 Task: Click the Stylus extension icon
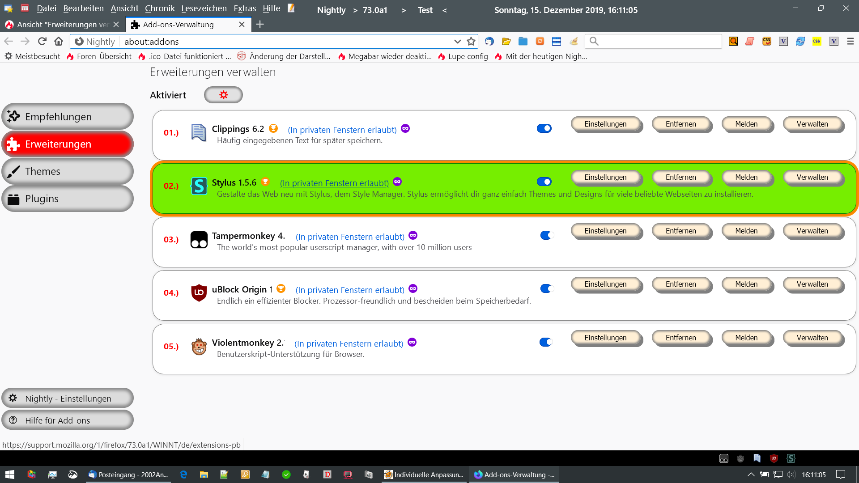[199, 186]
